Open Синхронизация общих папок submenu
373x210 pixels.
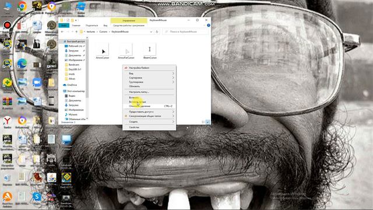149,116
